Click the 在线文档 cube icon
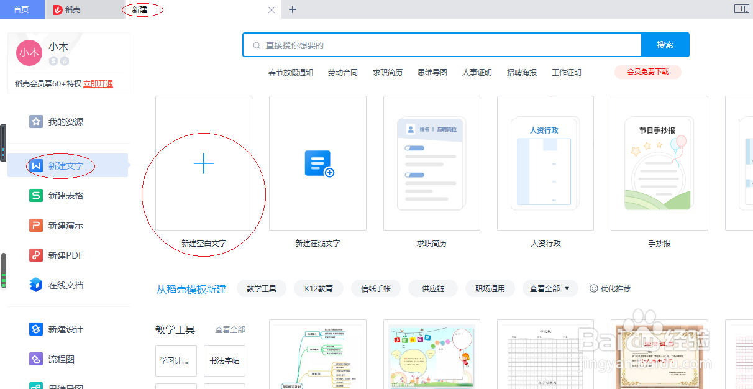 (36, 285)
